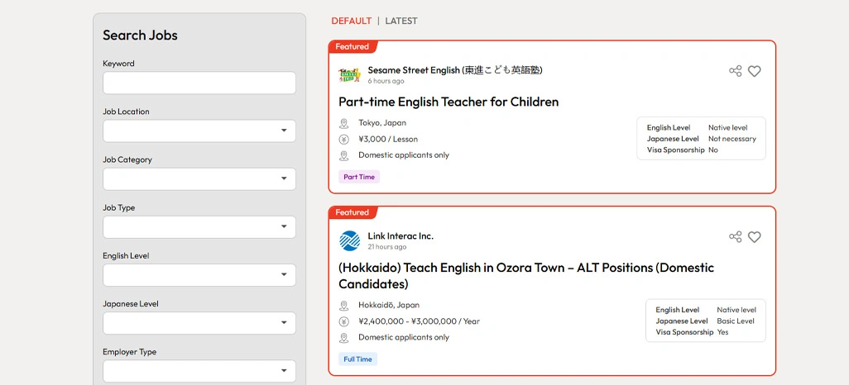Click applicant icon in the Hokkaido job card
This screenshot has width=849, height=385.
click(343, 338)
